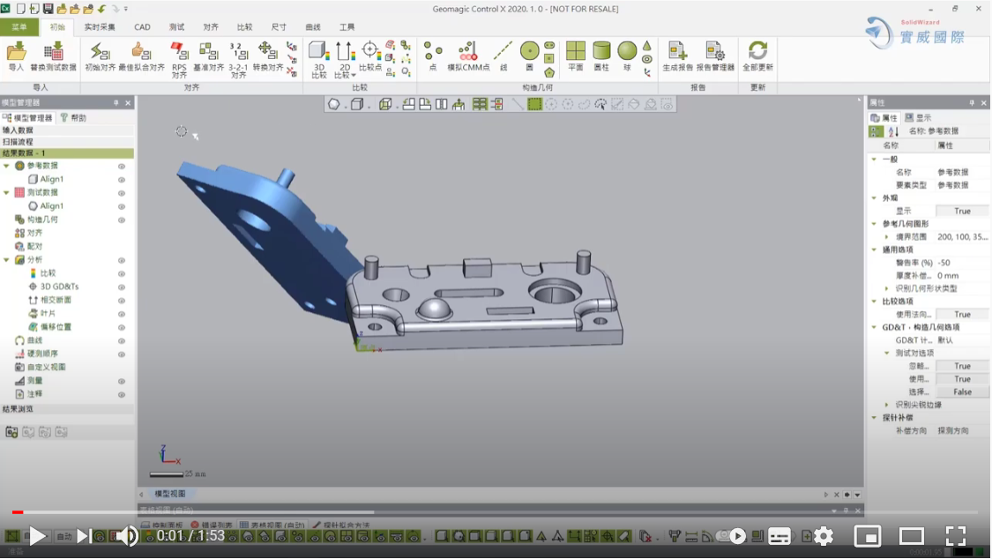The image size is (992, 559).
Task: Toggle visibility of 注释
Action: pyautogui.click(x=122, y=395)
